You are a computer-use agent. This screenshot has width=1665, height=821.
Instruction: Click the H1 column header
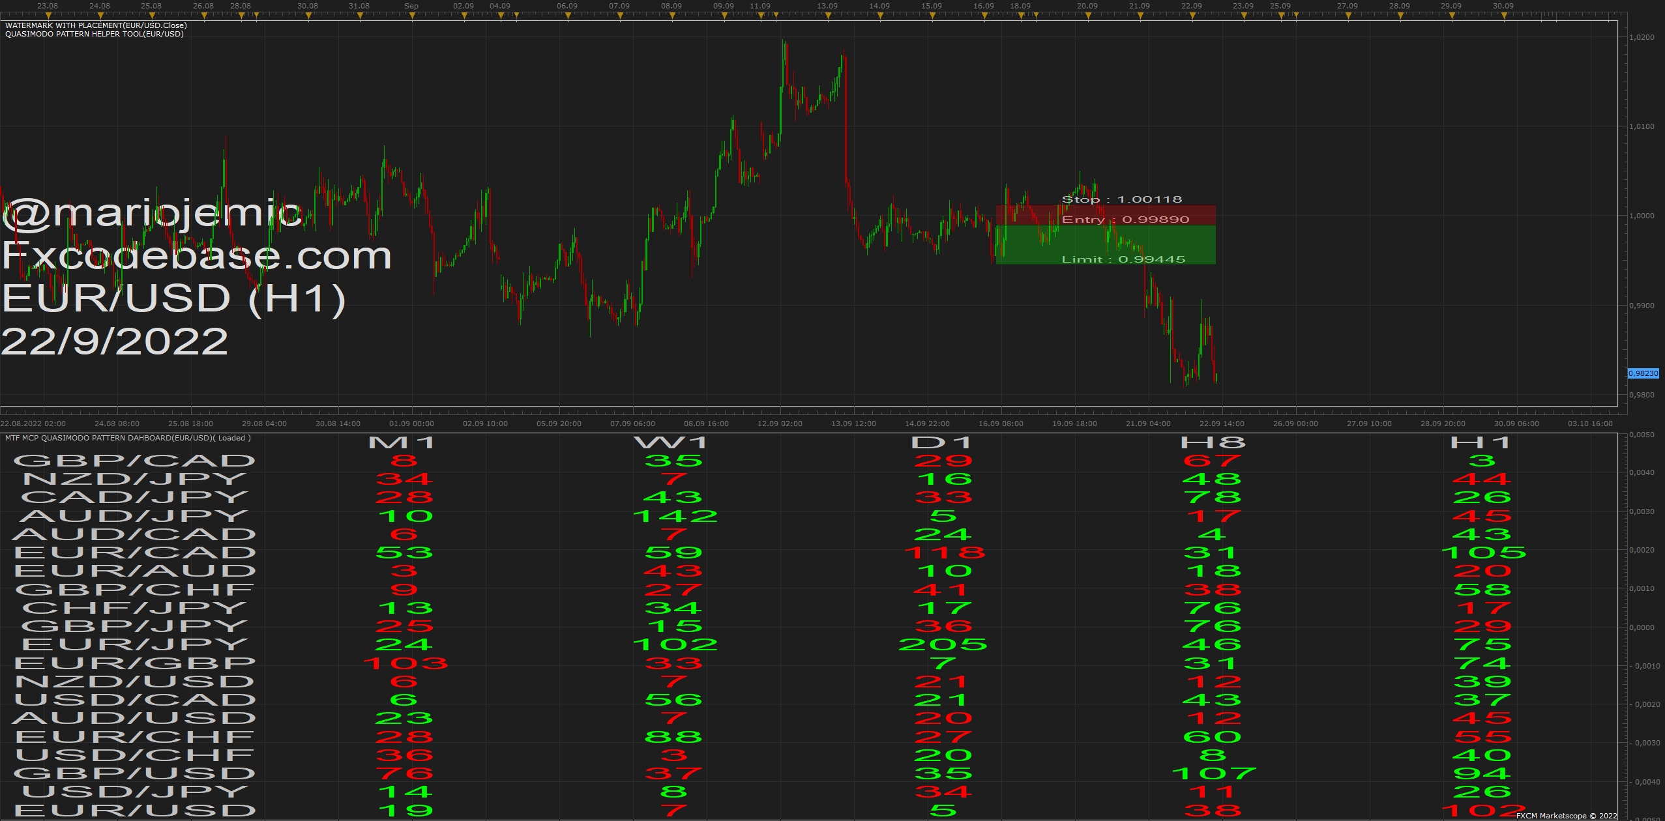[1481, 443]
